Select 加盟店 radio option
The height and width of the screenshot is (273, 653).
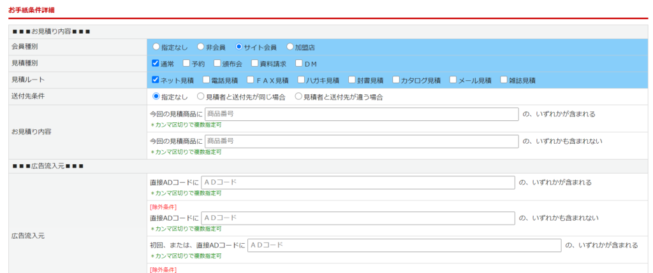[x=290, y=47]
